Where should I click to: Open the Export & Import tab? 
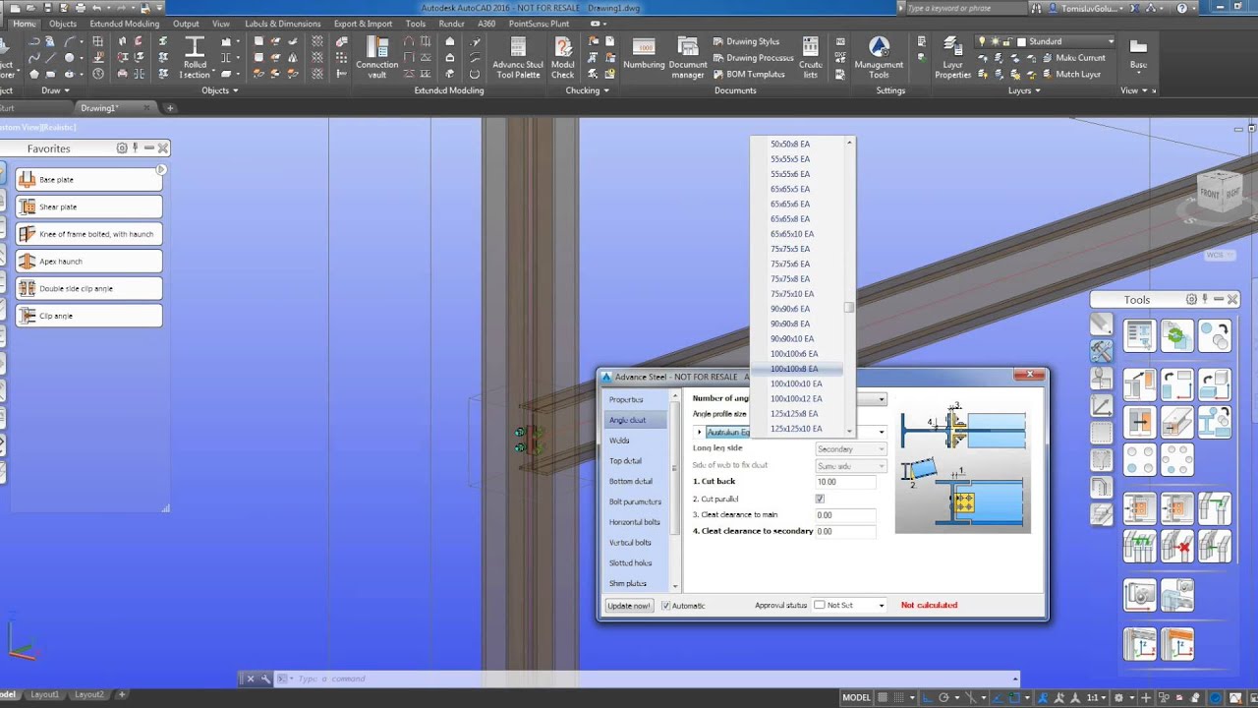point(363,24)
